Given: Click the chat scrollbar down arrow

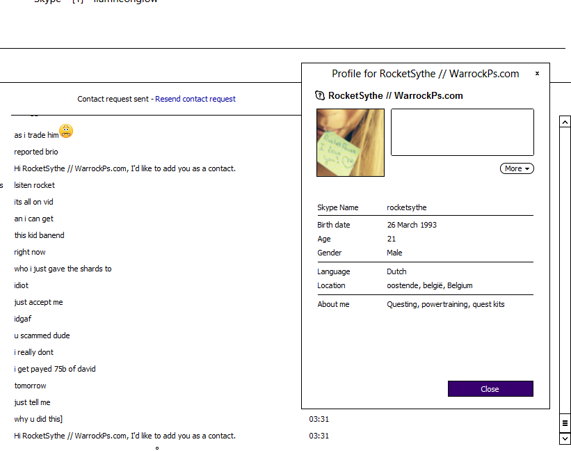Looking at the screenshot, I should click(565, 438).
